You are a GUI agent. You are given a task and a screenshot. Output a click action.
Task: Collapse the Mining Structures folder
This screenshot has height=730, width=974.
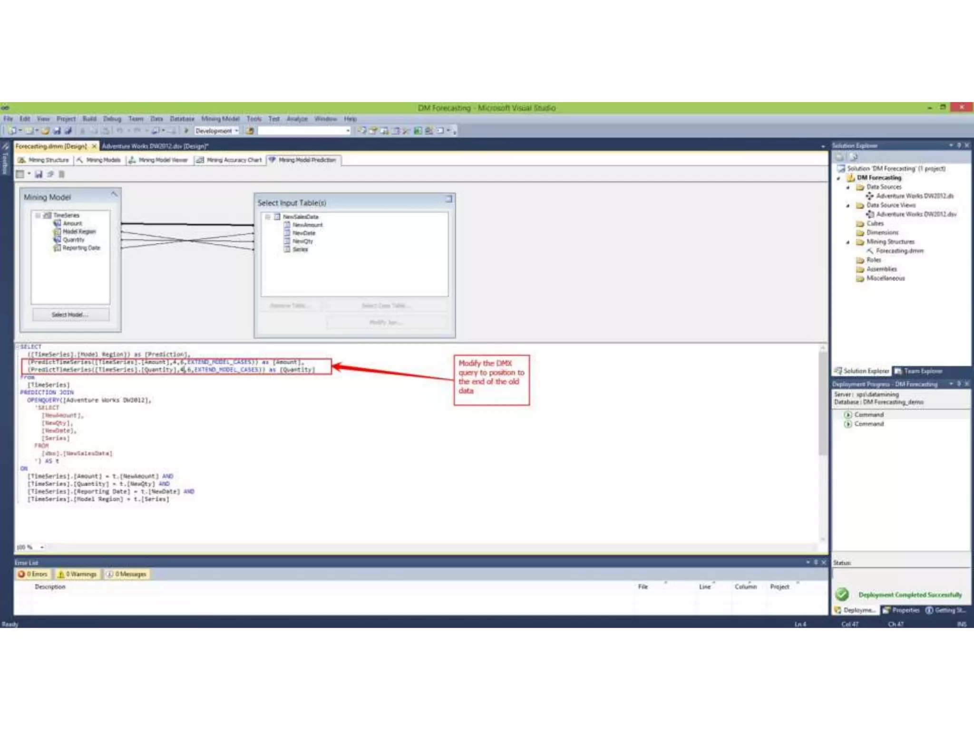848,242
